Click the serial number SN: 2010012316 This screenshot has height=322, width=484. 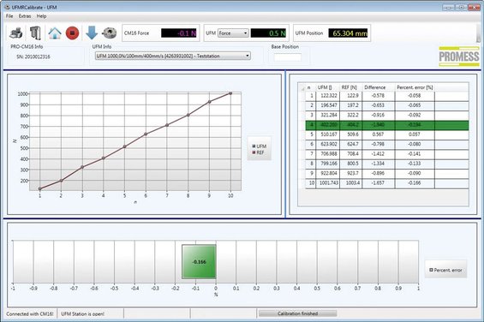click(x=33, y=57)
